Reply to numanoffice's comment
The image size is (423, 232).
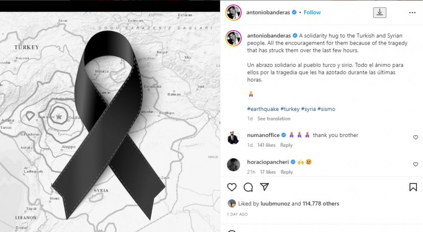(x=286, y=145)
